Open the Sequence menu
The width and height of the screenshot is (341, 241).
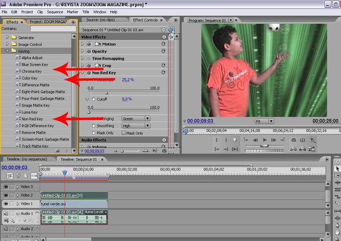click(55, 12)
